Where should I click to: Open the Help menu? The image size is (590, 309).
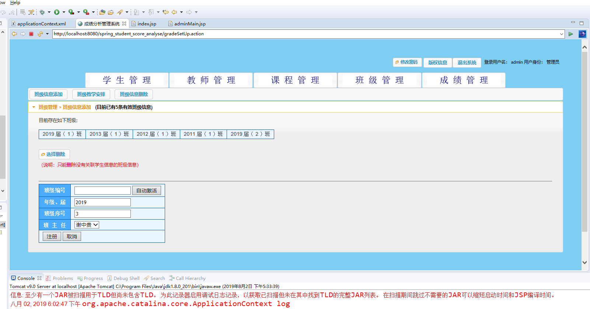(15, 3)
